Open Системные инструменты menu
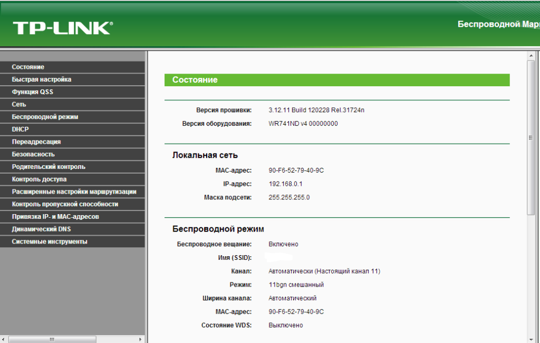The height and width of the screenshot is (343, 540). point(50,241)
